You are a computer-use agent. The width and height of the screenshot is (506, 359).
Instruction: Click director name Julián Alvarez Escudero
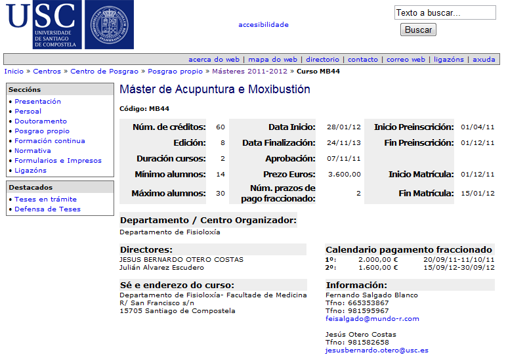pyautogui.click(x=161, y=268)
